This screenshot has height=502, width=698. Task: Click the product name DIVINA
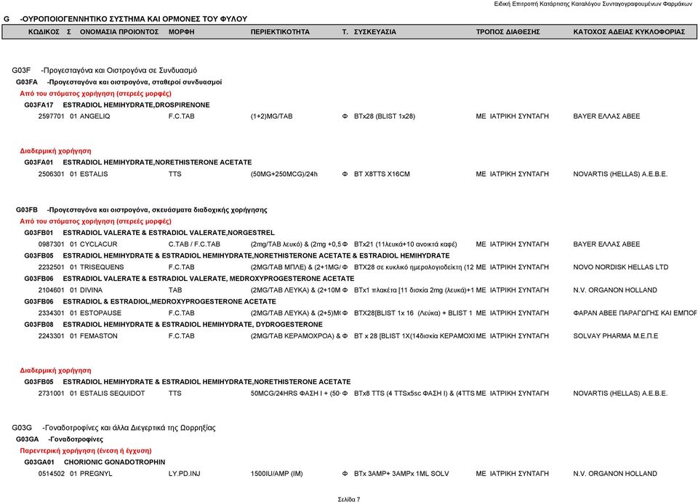point(91,290)
